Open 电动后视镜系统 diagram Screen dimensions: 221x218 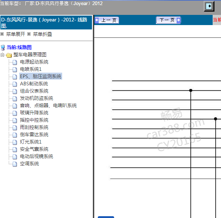click(36, 157)
